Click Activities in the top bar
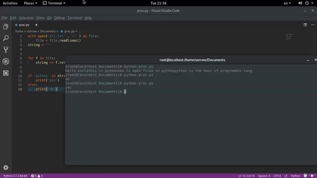The image size is (317, 178). (x=10, y=3)
